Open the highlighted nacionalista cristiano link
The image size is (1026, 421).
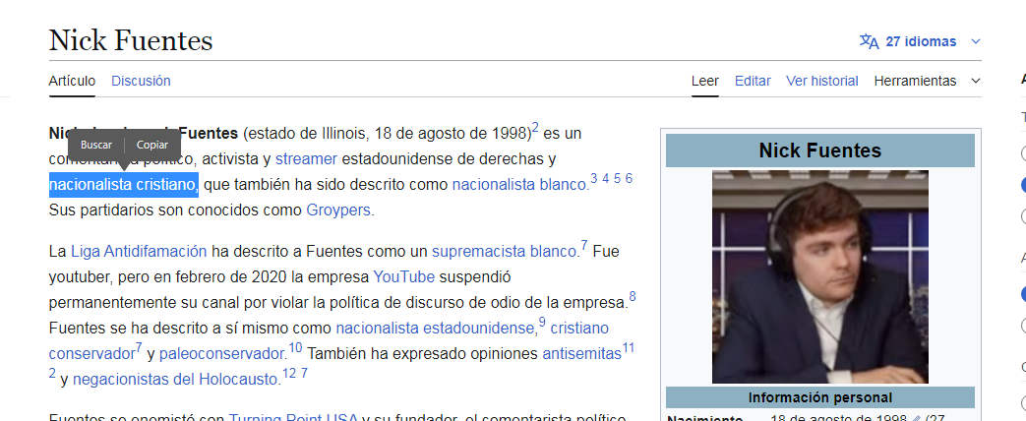point(123,184)
